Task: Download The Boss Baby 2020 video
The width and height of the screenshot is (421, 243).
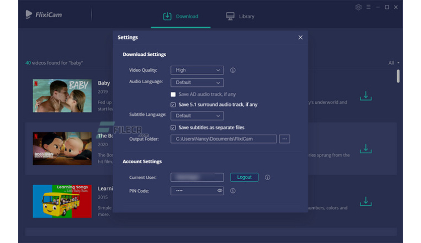Action: pos(366,149)
